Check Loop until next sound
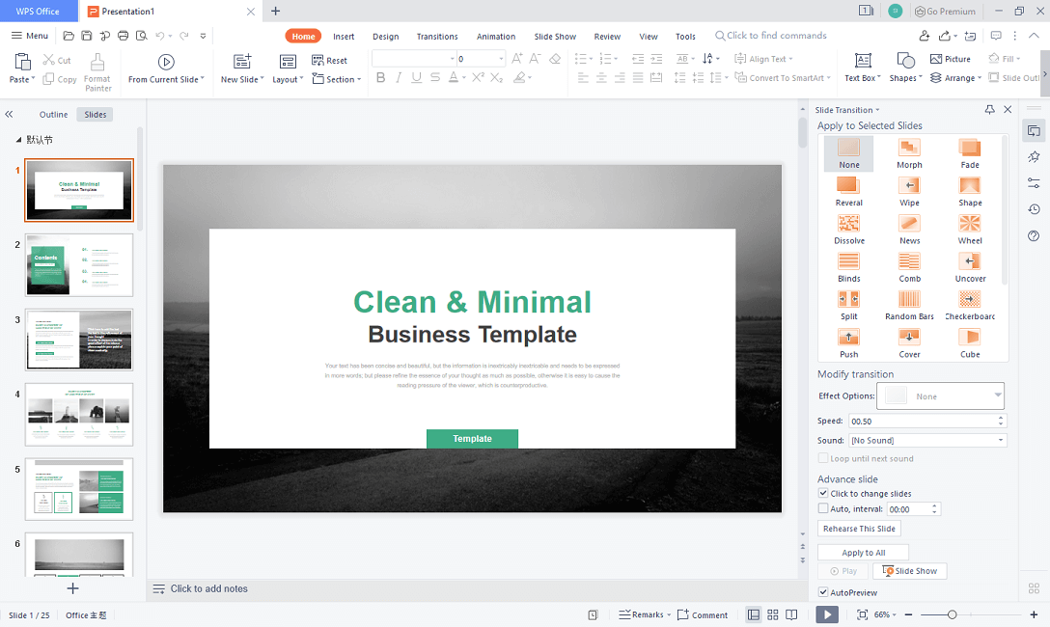Screen dimensions: 1050x627 tap(823, 458)
